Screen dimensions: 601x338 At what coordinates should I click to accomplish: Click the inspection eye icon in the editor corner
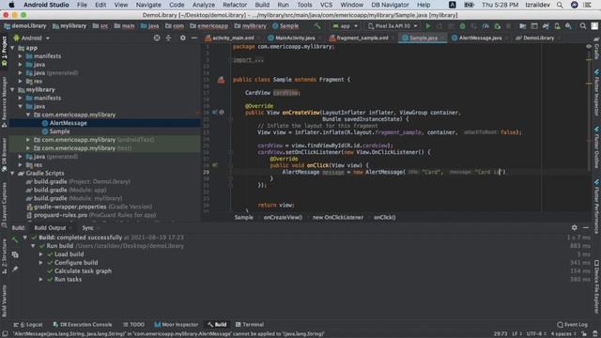589,46
